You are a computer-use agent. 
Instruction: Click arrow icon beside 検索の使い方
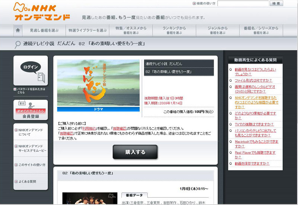pos(194,3)
